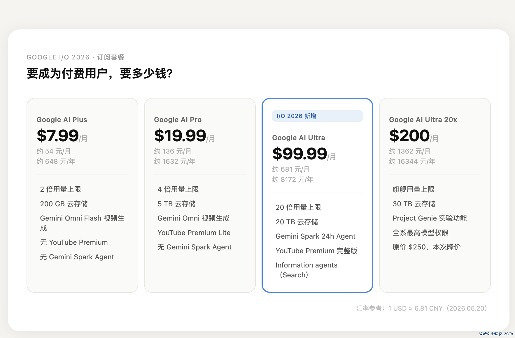Click the $99.99 monthly price
Viewport: 515px width, 338px height.
point(304,154)
